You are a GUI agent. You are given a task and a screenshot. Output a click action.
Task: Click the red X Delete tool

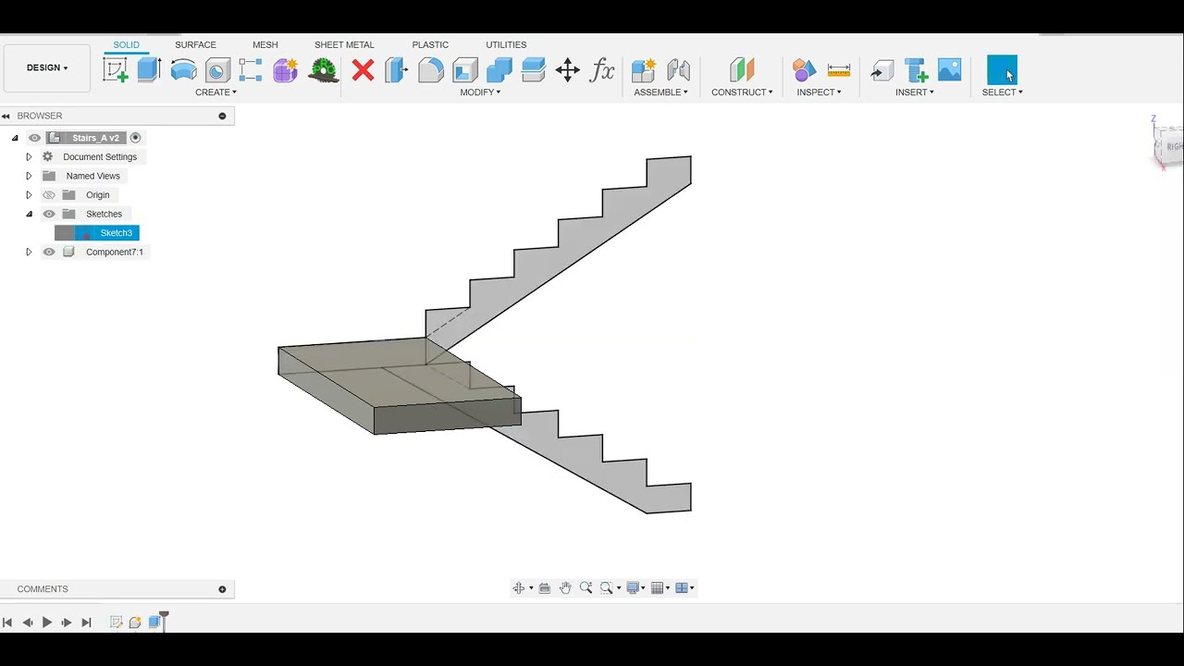363,70
